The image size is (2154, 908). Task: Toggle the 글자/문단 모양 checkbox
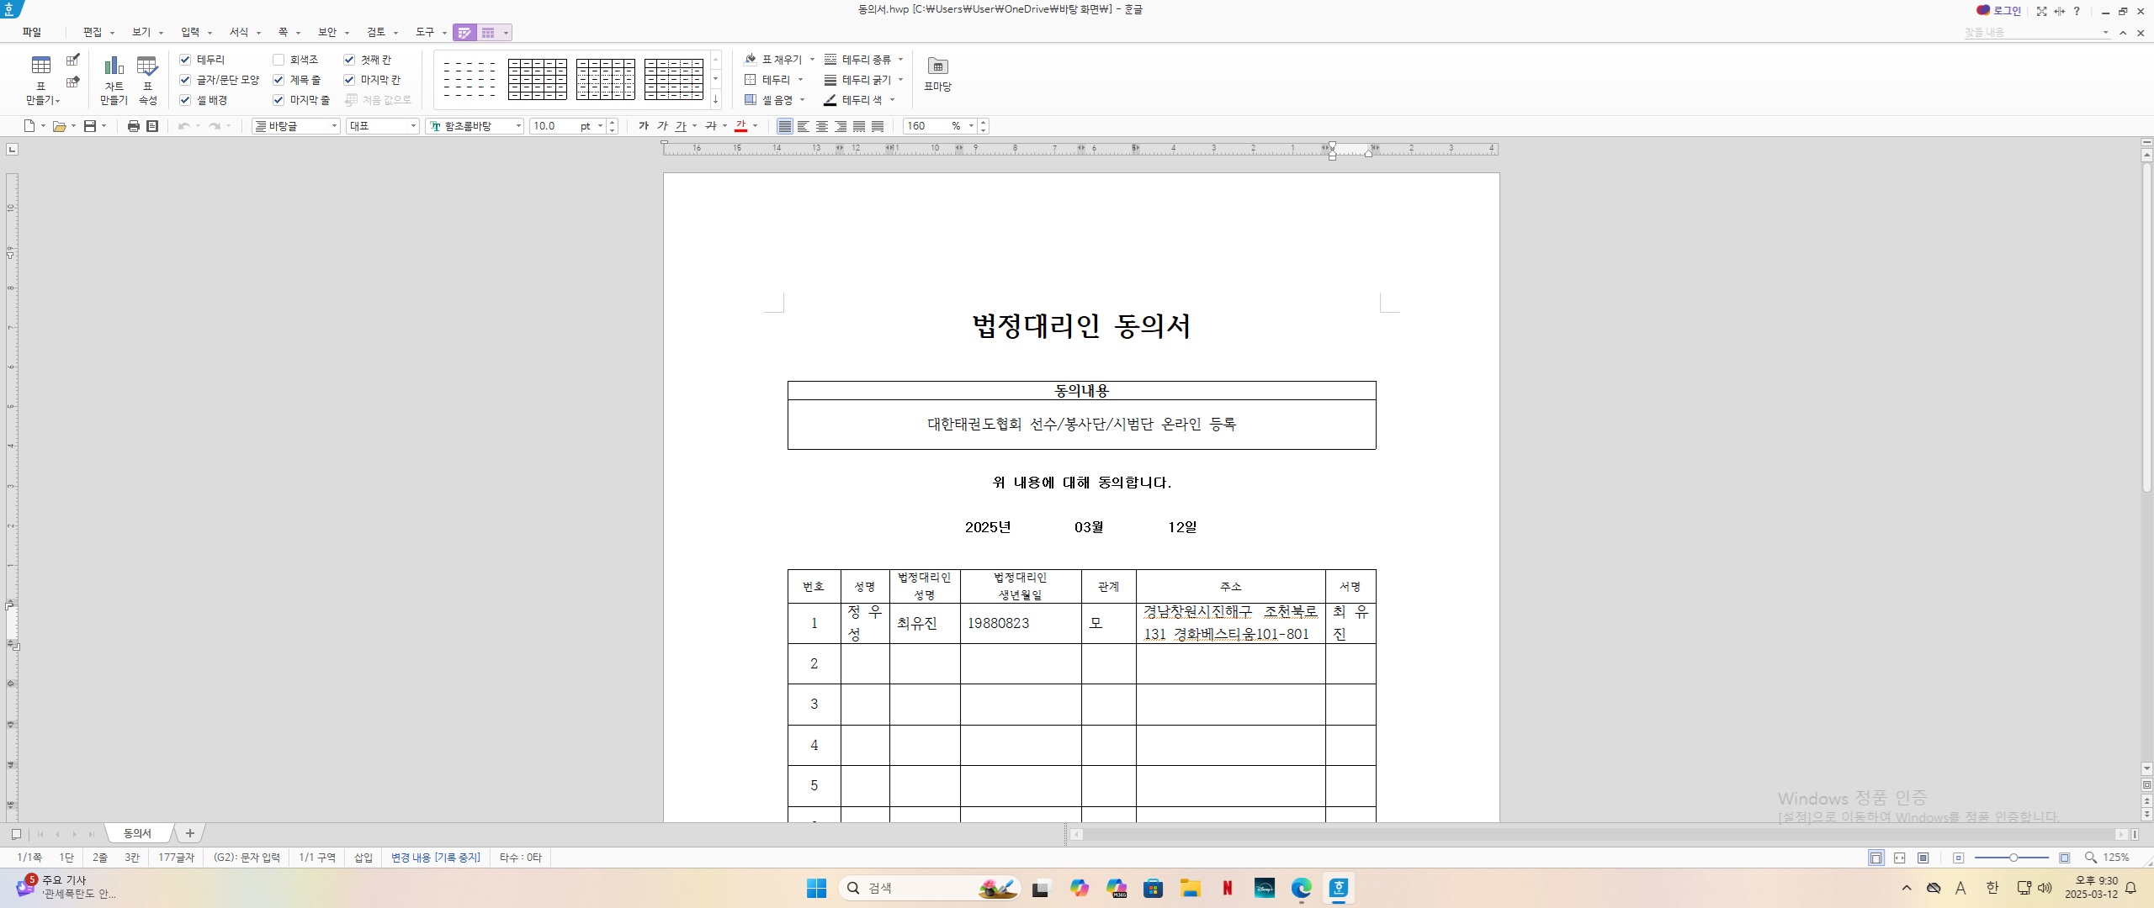(x=185, y=80)
